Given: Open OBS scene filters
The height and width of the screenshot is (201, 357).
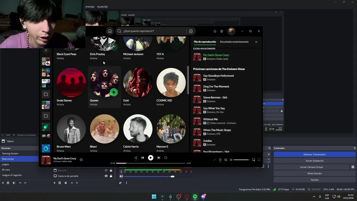Looking at the screenshot, I should coord(14,183).
